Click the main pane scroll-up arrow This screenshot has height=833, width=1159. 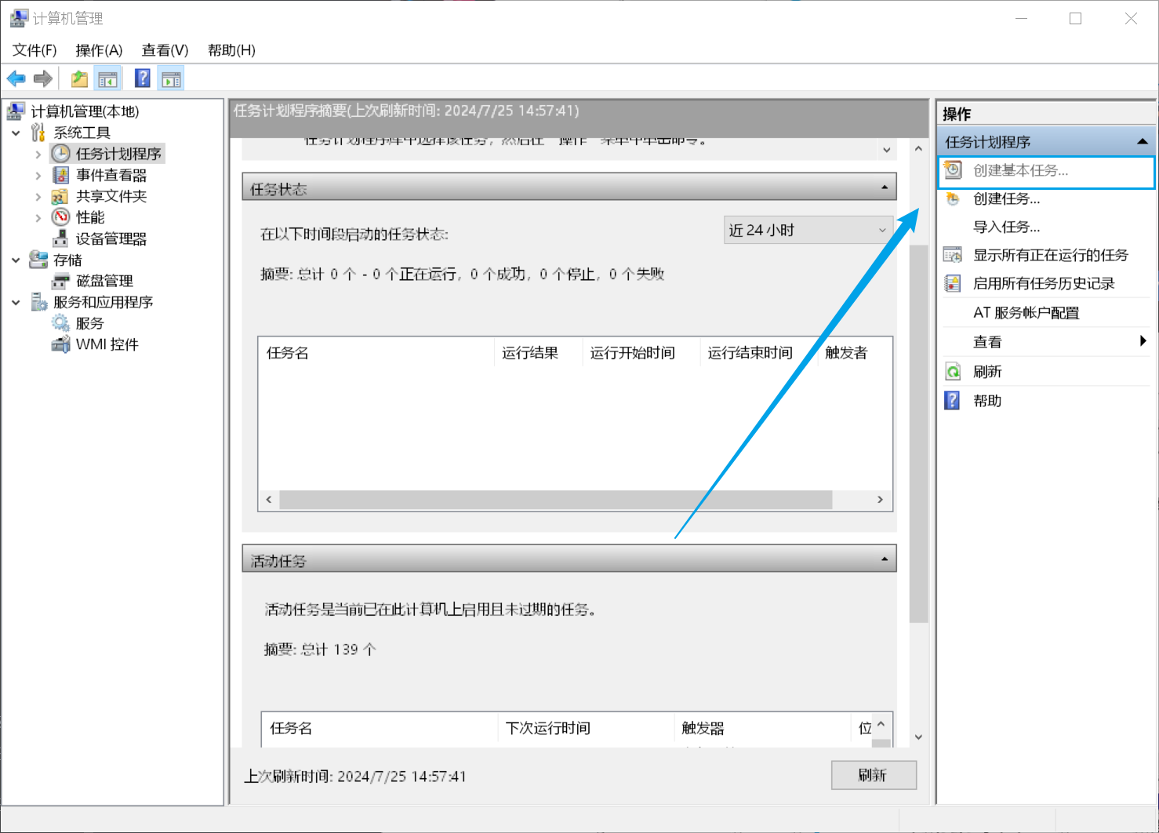(x=918, y=148)
